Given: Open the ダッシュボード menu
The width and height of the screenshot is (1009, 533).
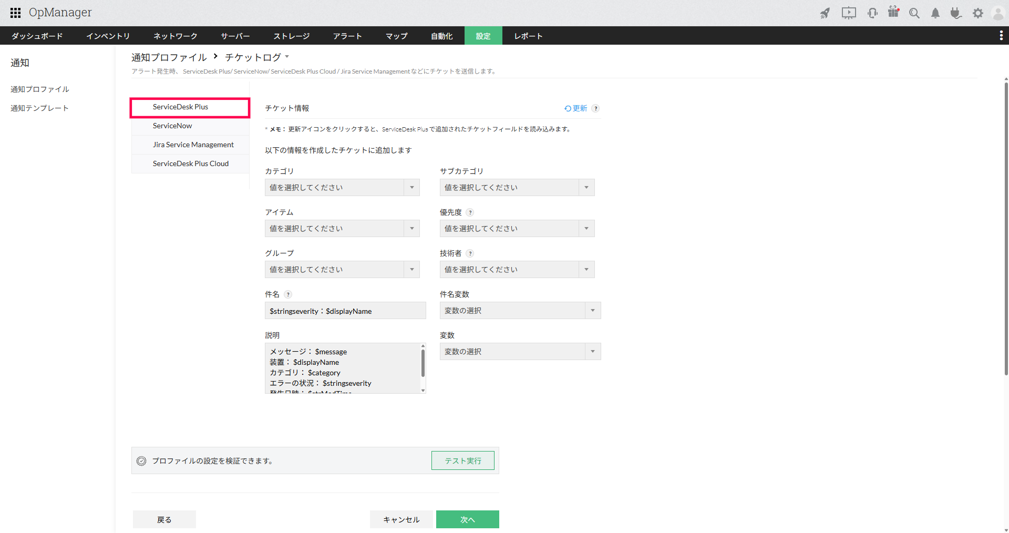Looking at the screenshot, I should click(37, 36).
